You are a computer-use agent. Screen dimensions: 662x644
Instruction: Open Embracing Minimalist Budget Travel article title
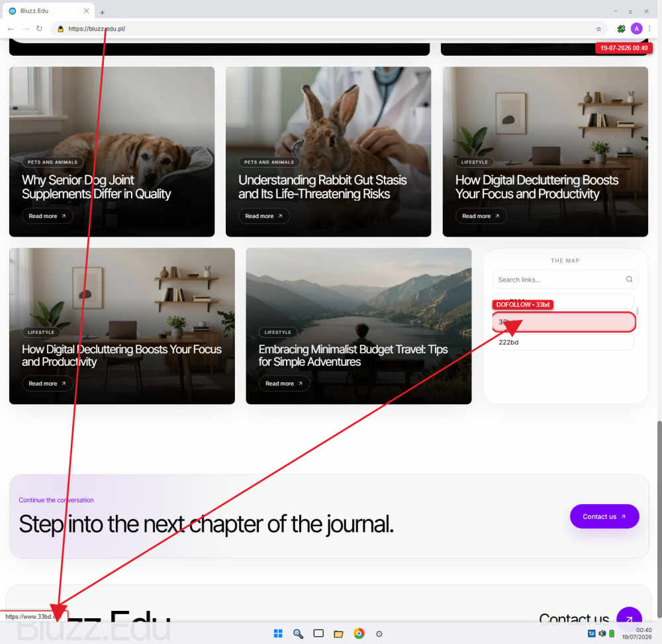click(x=353, y=355)
